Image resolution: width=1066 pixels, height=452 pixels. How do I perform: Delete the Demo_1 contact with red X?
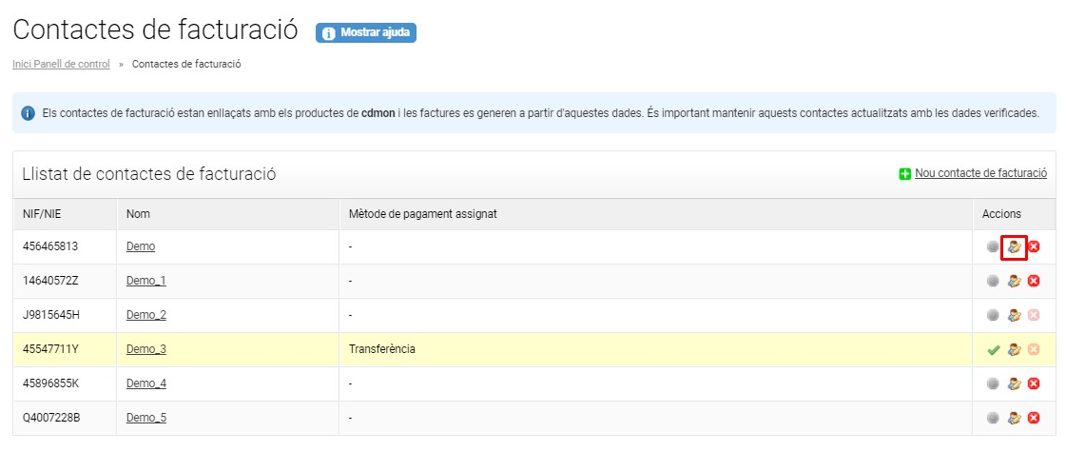pos(1034,281)
